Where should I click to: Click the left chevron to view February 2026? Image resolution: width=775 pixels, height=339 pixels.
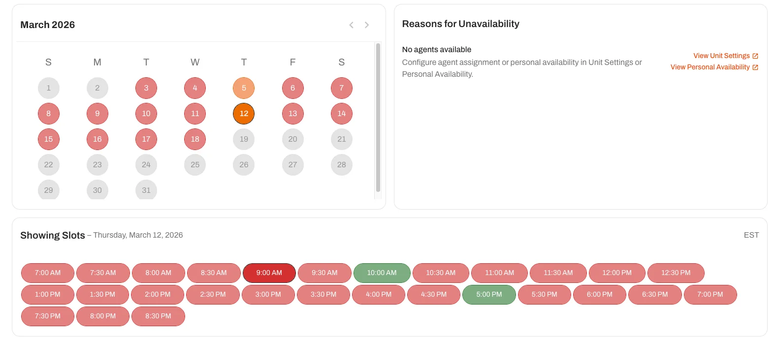pos(351,25)
